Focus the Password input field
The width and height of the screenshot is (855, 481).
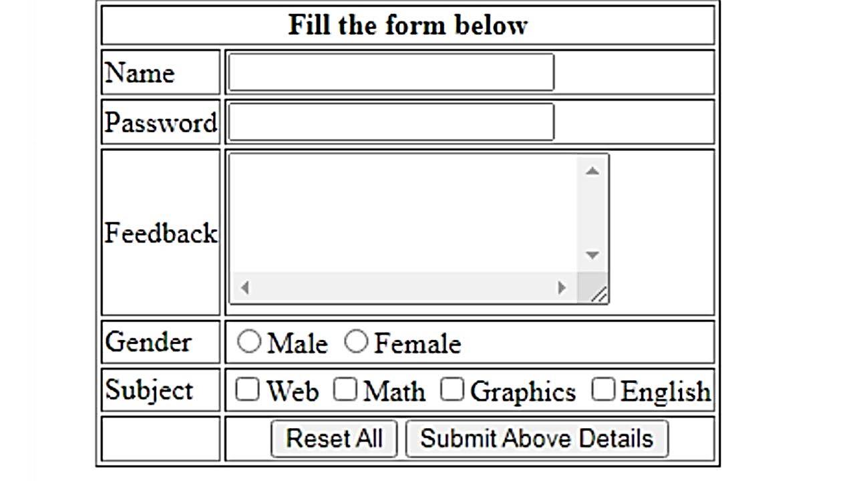click(x=391, y=122)
